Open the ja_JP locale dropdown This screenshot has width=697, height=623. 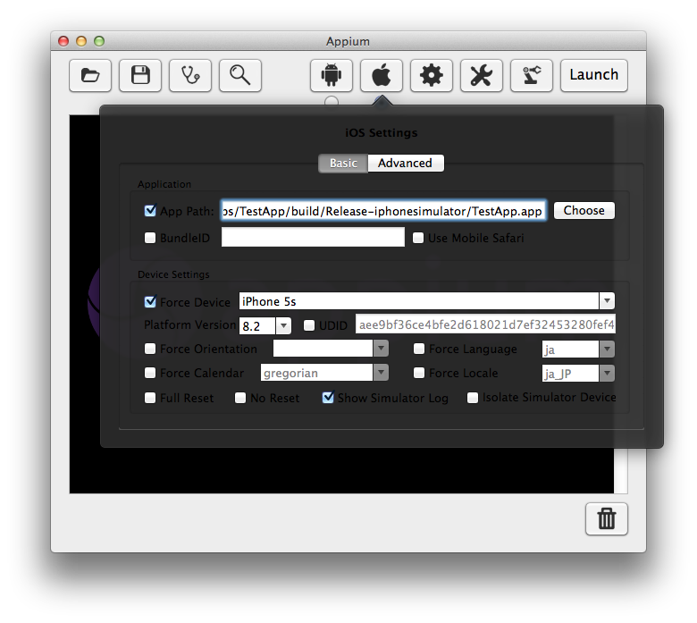click(x=607, y=373)
